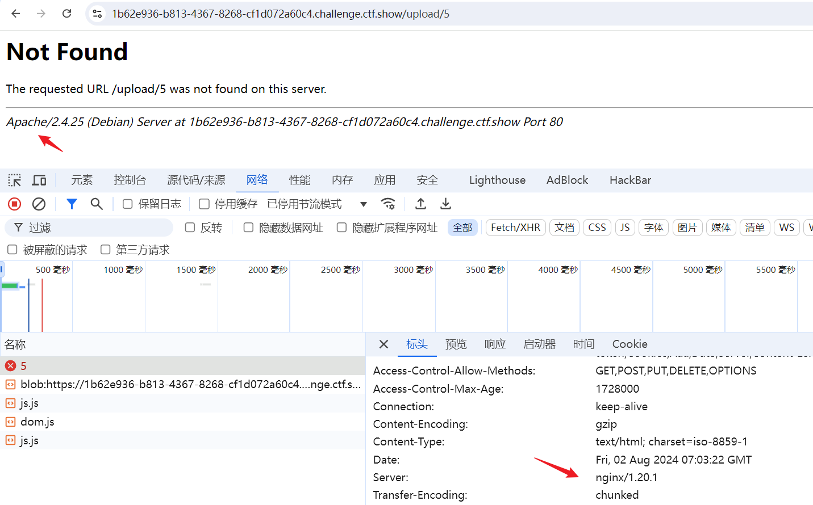This screenshot has height=505, width=813.
Task: Click the import HAR upload icon
Action: point(420,204)
